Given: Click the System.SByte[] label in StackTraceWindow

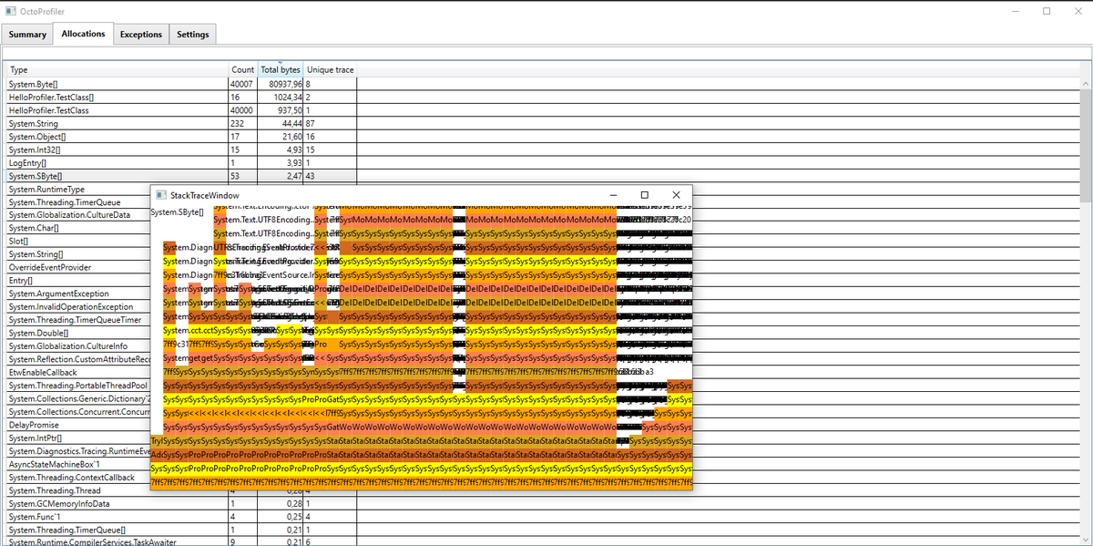Looking at the screenshot, I should click(x=177, y=212).
